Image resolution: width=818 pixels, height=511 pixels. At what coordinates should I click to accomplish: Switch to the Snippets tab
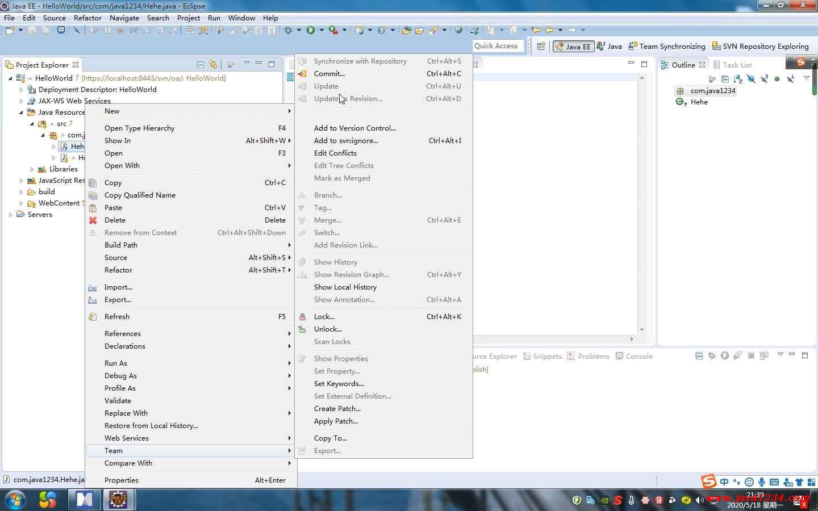click(542, 357)
